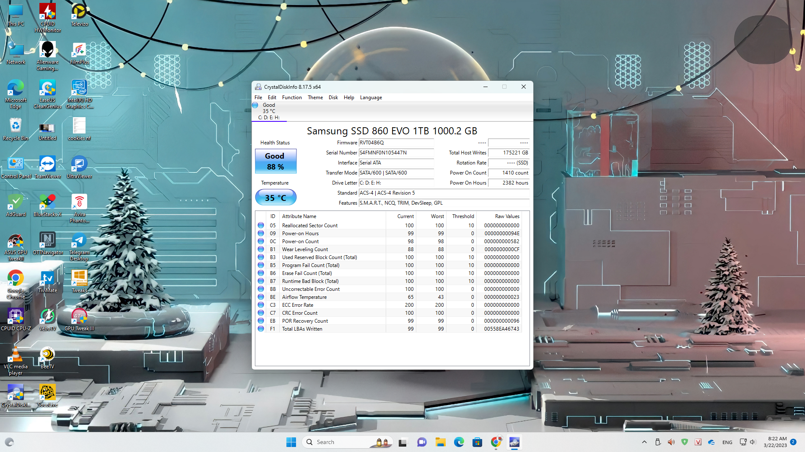Select the CPUID CPU-Z desktop icon
The height and width of the screenshot is (452, 805).
(16, 319)
